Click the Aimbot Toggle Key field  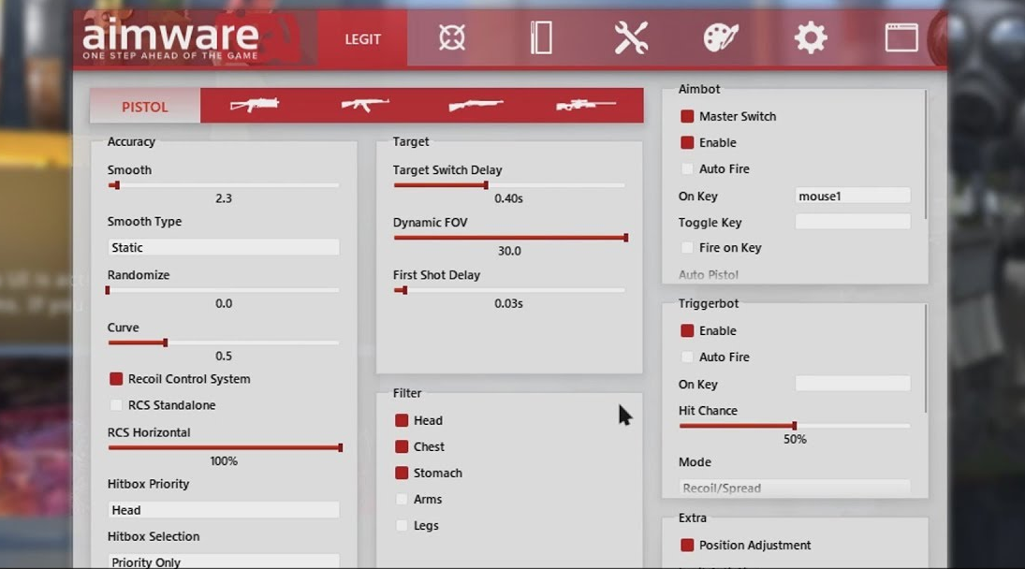click(853, 222)
